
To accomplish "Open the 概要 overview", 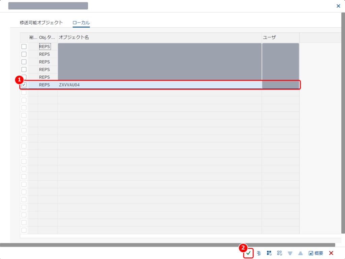I will click(x=316, y=253).
